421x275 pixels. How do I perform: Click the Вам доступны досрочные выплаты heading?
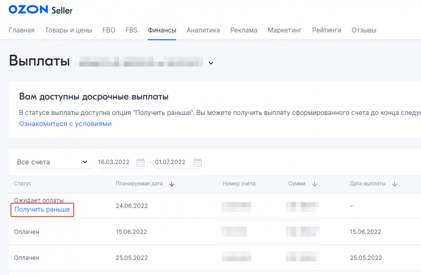click(94, 97)
